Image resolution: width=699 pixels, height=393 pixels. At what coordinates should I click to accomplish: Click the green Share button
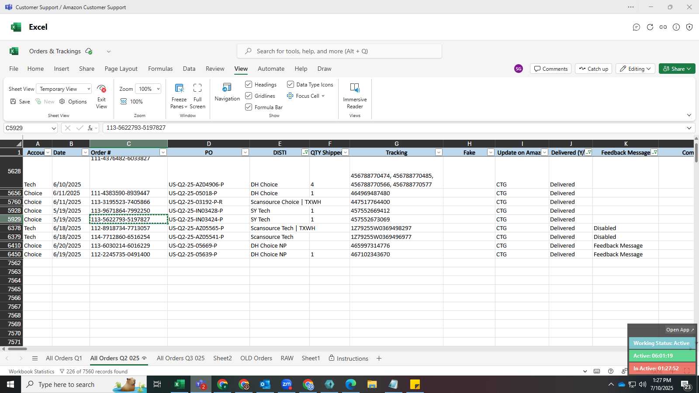click(x=677, y=69)
